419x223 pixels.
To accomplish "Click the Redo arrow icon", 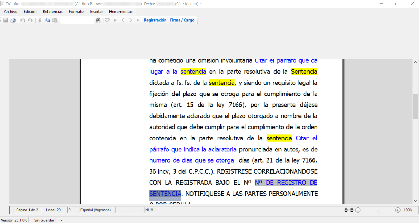I will click(30, 20).
